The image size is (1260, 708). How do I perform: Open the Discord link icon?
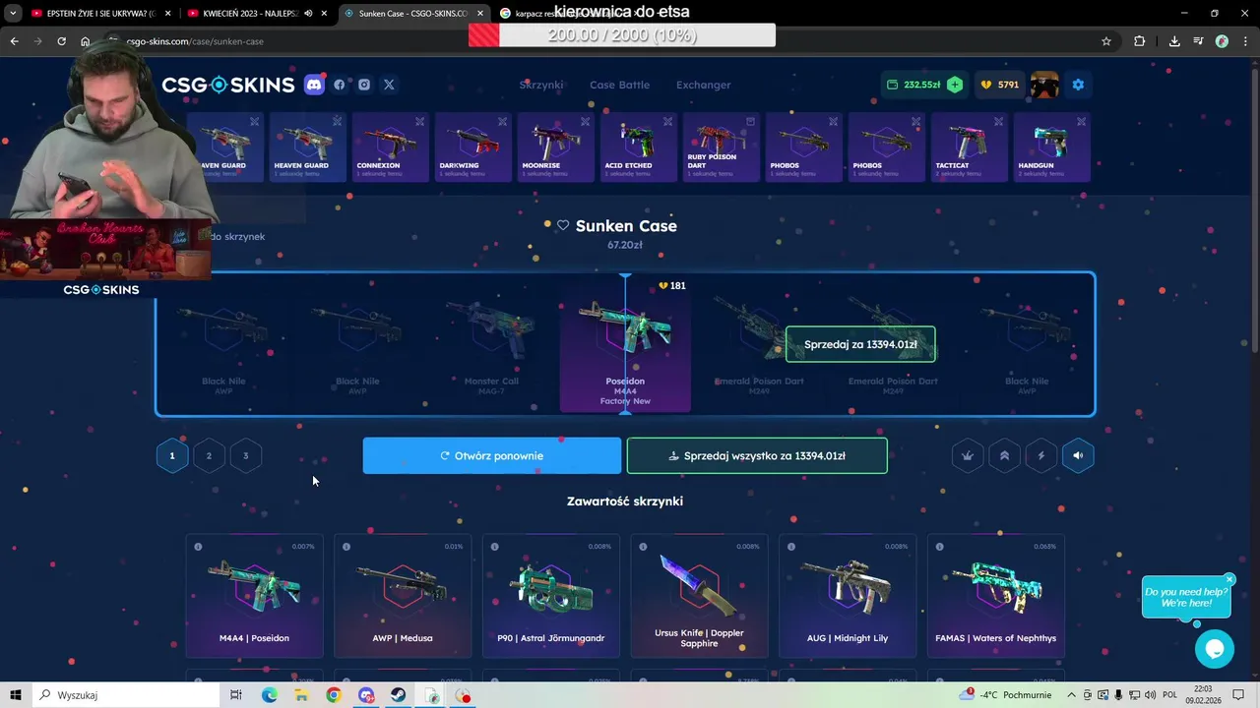(x=314, y=85)
